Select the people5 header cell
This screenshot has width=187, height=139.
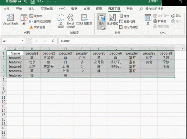tap(99, 53)
